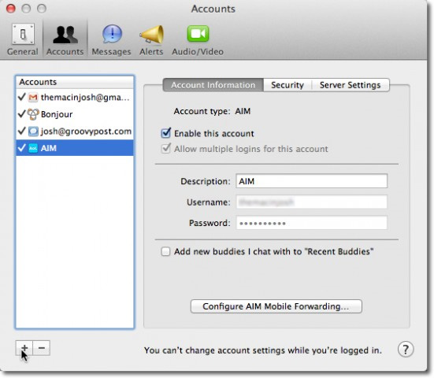Check Add new buddies to Recent Buddies
Image resolution: width=434 pixels, height=378 pixels.
tap(165, 251)
